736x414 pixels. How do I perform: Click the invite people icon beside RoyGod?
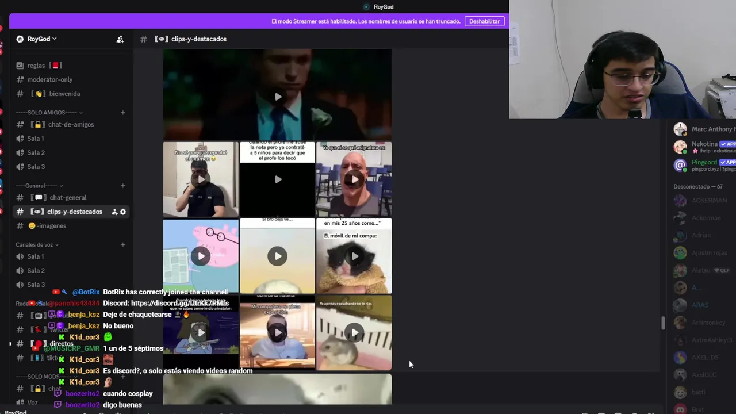120,39
